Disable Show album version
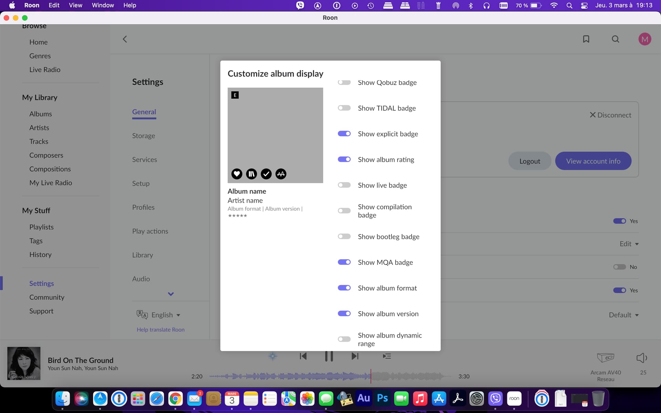This screenshot has height=413, width=661. [x=344, y=314]
